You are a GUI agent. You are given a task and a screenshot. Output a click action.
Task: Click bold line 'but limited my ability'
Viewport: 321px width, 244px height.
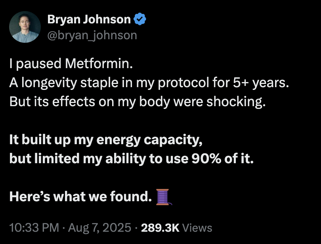tap(132, 159)
